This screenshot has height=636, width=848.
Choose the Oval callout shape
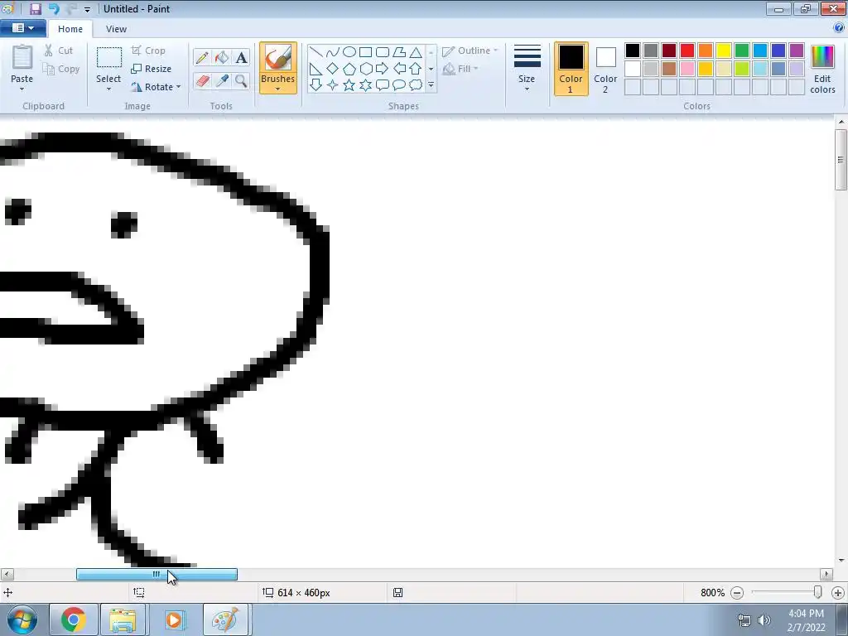(x=399, y=85)
